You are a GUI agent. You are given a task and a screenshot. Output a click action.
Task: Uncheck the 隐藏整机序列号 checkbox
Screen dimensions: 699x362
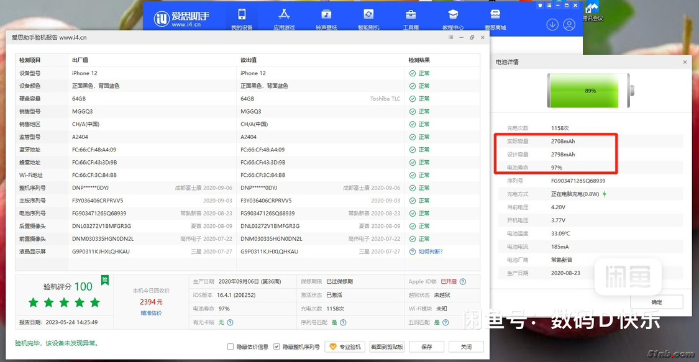(x=276, y=347)
